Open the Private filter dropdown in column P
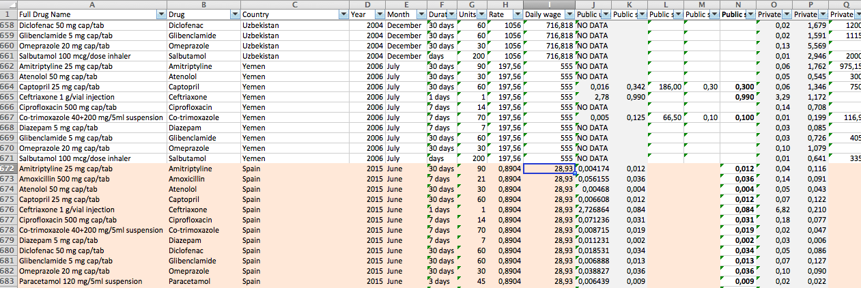This screenshot has height=288, width=861. tap(822, 14)
